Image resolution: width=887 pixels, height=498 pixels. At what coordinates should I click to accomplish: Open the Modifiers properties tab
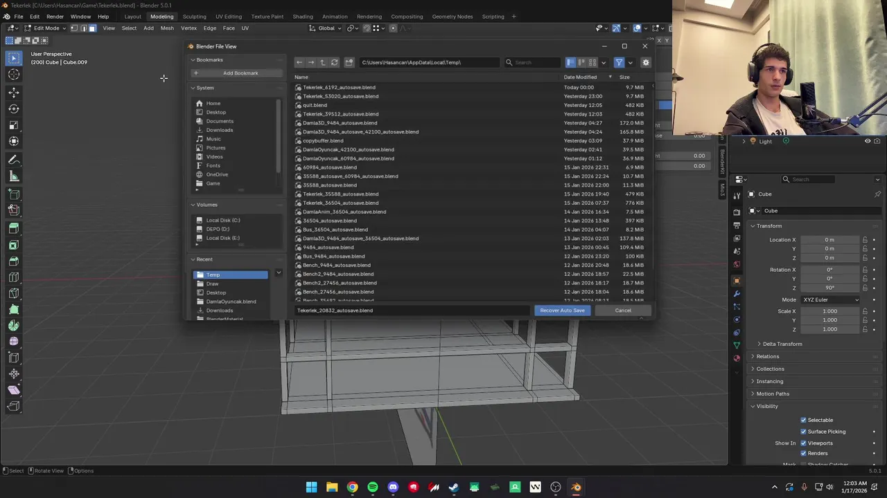click(x=737, y=294)
